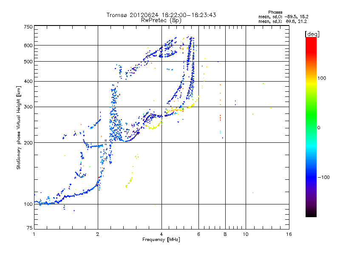
Task: Click the y-axis tick label '750'
Action: click(x=28, y=27)
